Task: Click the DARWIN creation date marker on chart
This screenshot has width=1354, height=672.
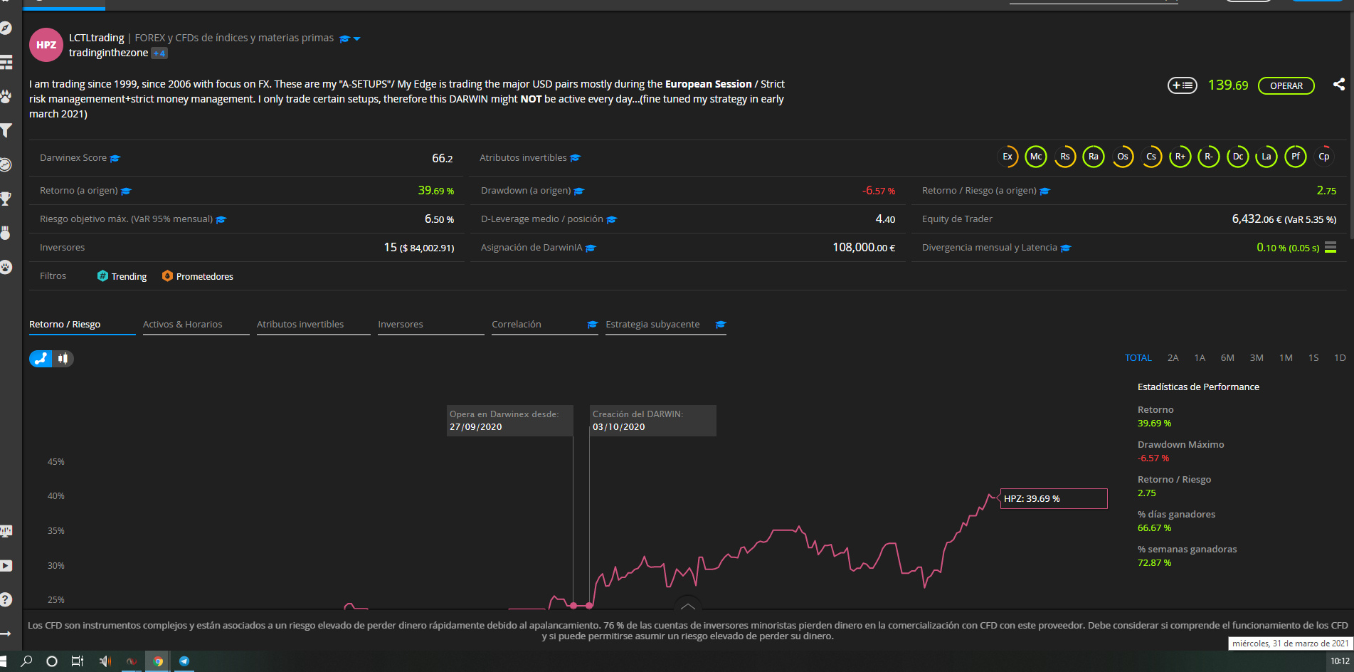Action: pyautogui.click(x=589, y=605)
